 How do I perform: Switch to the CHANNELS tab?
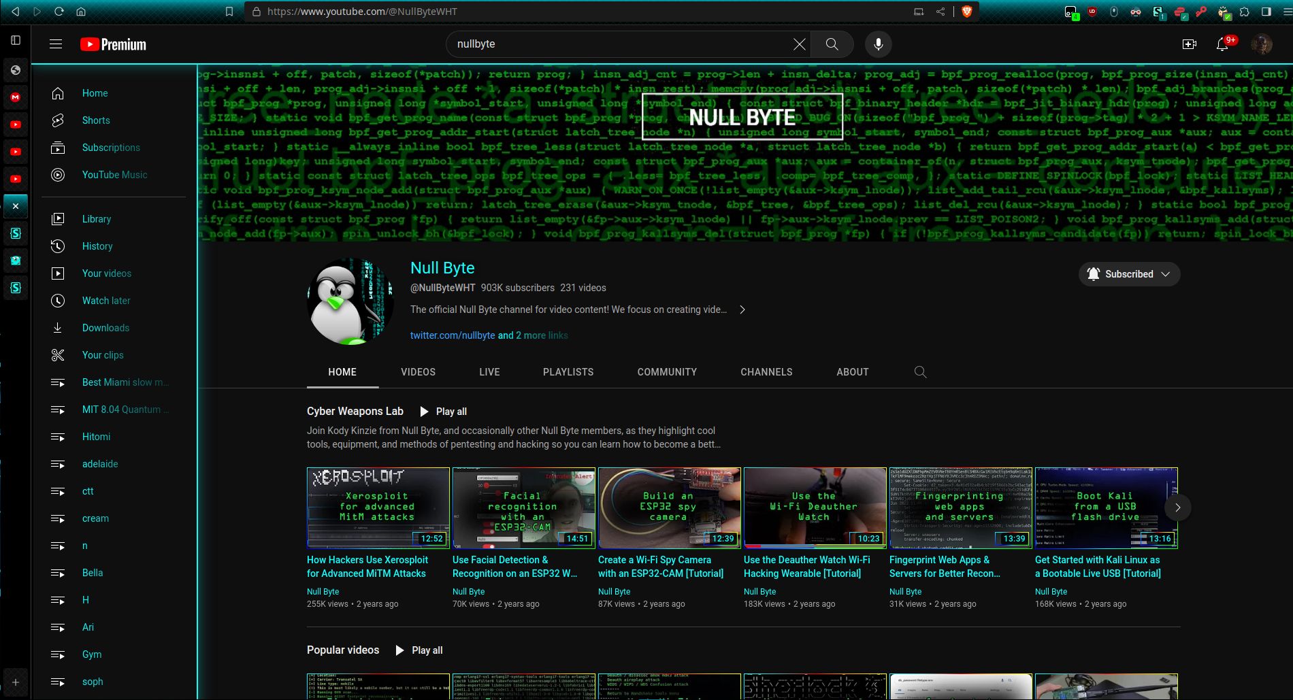(x=766, y=372)
